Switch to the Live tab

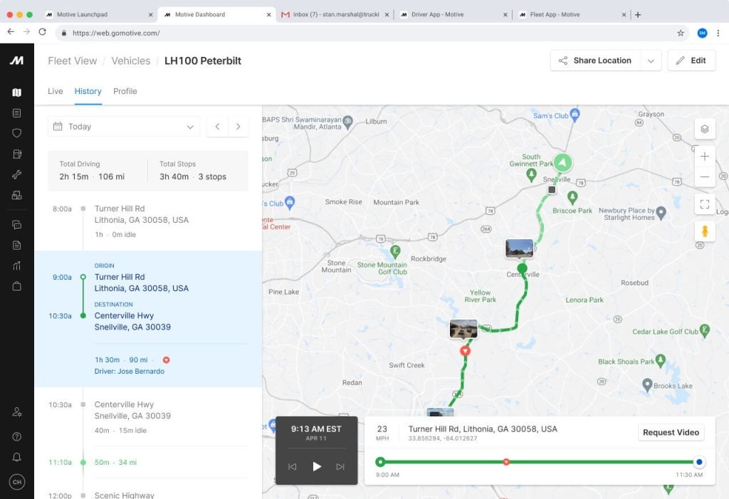(56, 91)
